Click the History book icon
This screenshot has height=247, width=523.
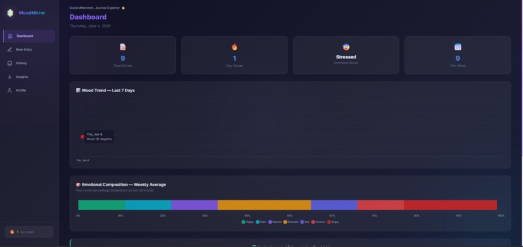(x=10, y=64)
